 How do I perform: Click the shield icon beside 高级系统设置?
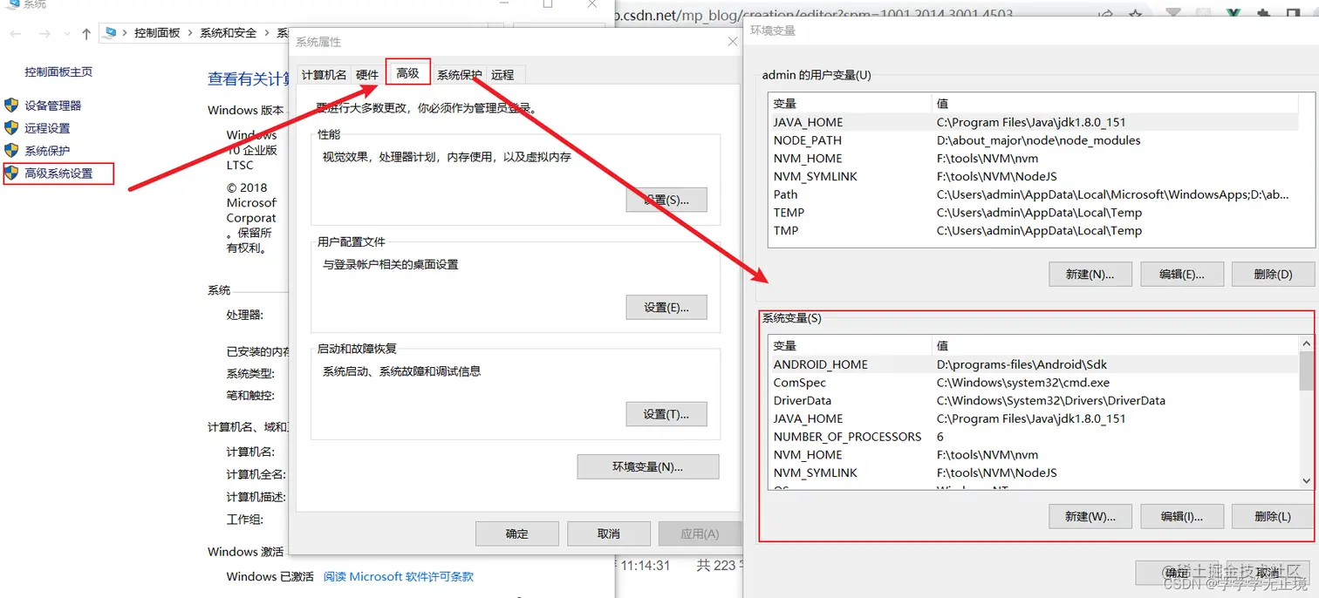[11, 173]
